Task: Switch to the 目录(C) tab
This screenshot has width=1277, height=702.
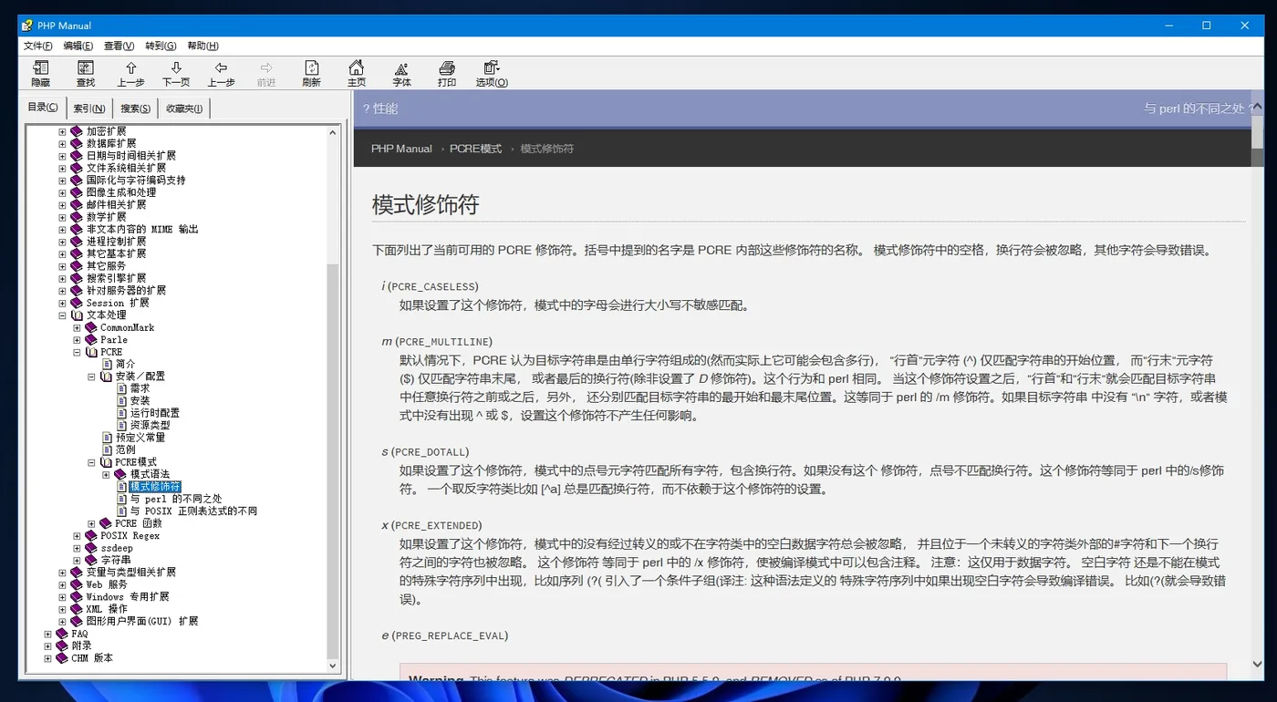Action: (43, 107)
